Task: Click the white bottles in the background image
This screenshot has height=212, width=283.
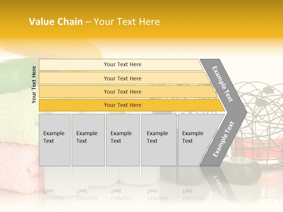Action: (130, 176)
